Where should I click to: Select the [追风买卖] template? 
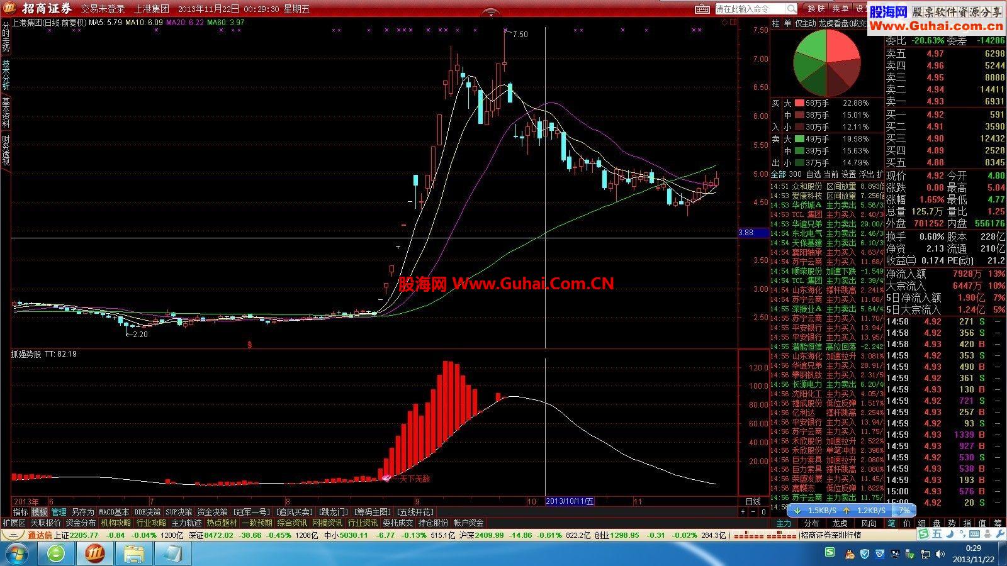[x=294, y=512]
